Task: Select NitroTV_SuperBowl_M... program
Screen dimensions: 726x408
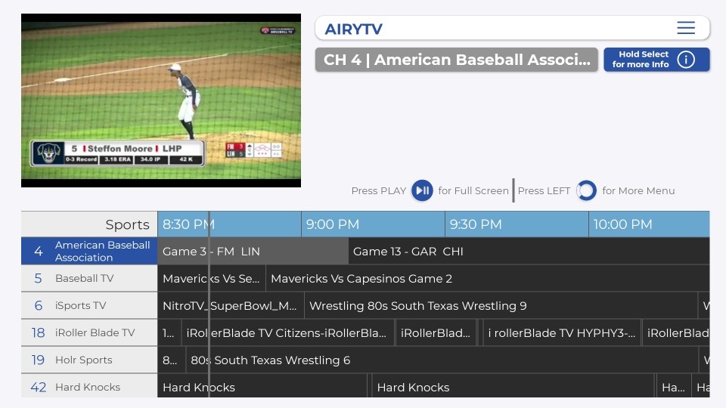Action: pos(231,306)
